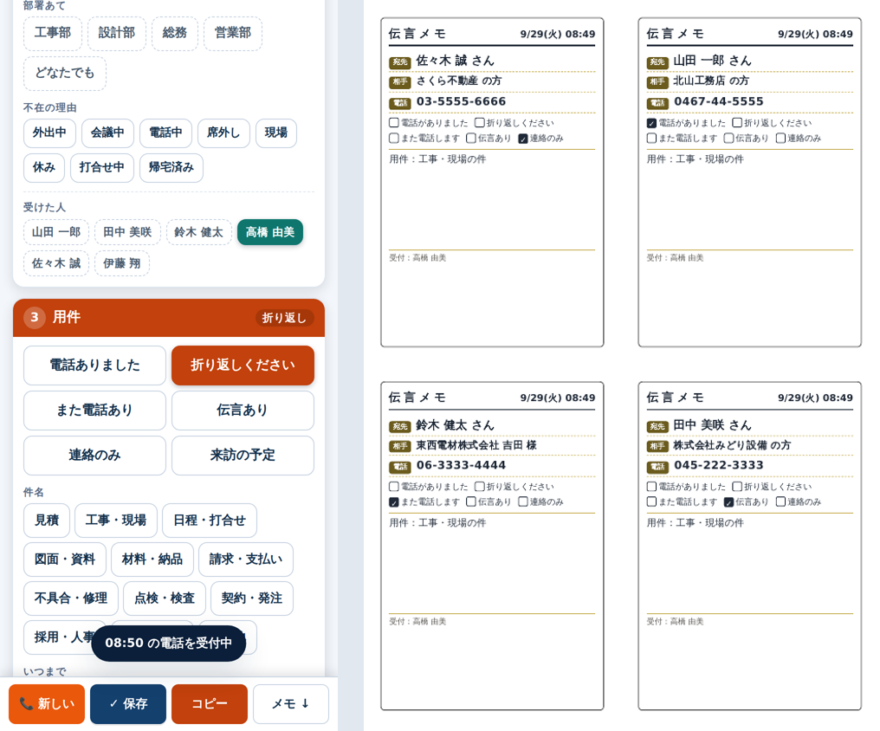Choose the 来訪の予定 message type
This screenshot has height=731, width=880.
[x=243, y=456]
